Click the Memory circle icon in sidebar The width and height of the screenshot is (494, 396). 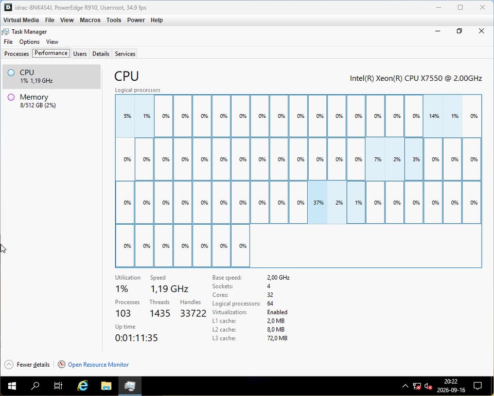(11, 97)
